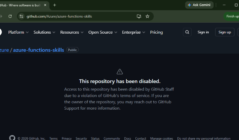Expand the Enterprise dropdown menu
This screenshot has height=140, width=239.
(x=134, y=32)
